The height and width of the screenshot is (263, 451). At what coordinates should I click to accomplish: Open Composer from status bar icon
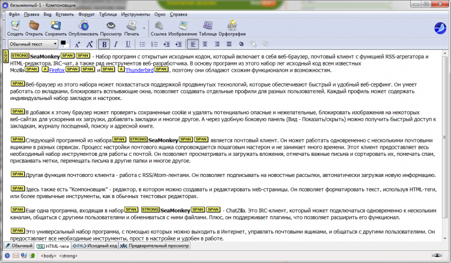24,256
